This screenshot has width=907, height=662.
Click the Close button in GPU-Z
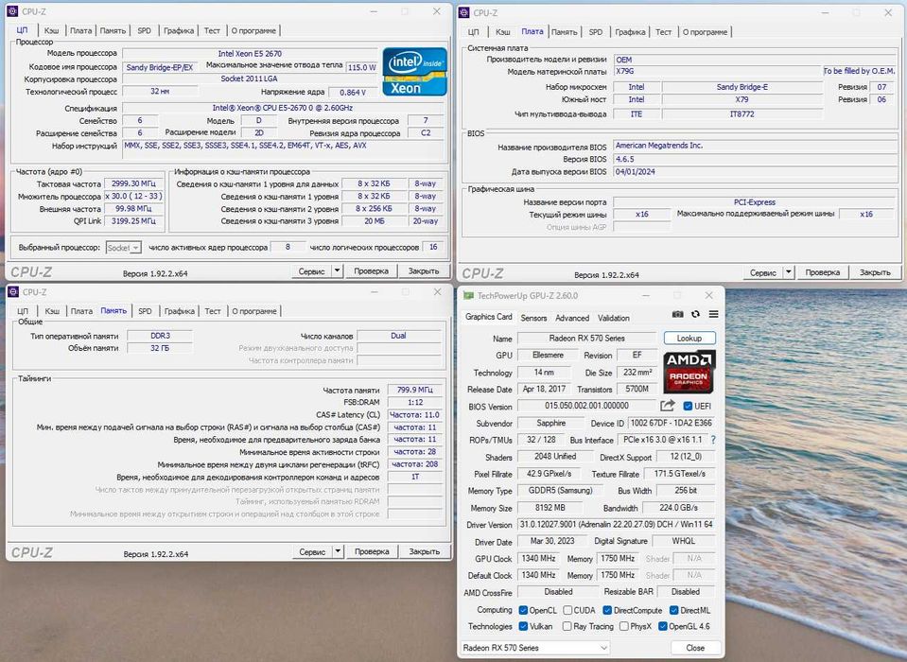pyautogui.click(x=695, y=648)
